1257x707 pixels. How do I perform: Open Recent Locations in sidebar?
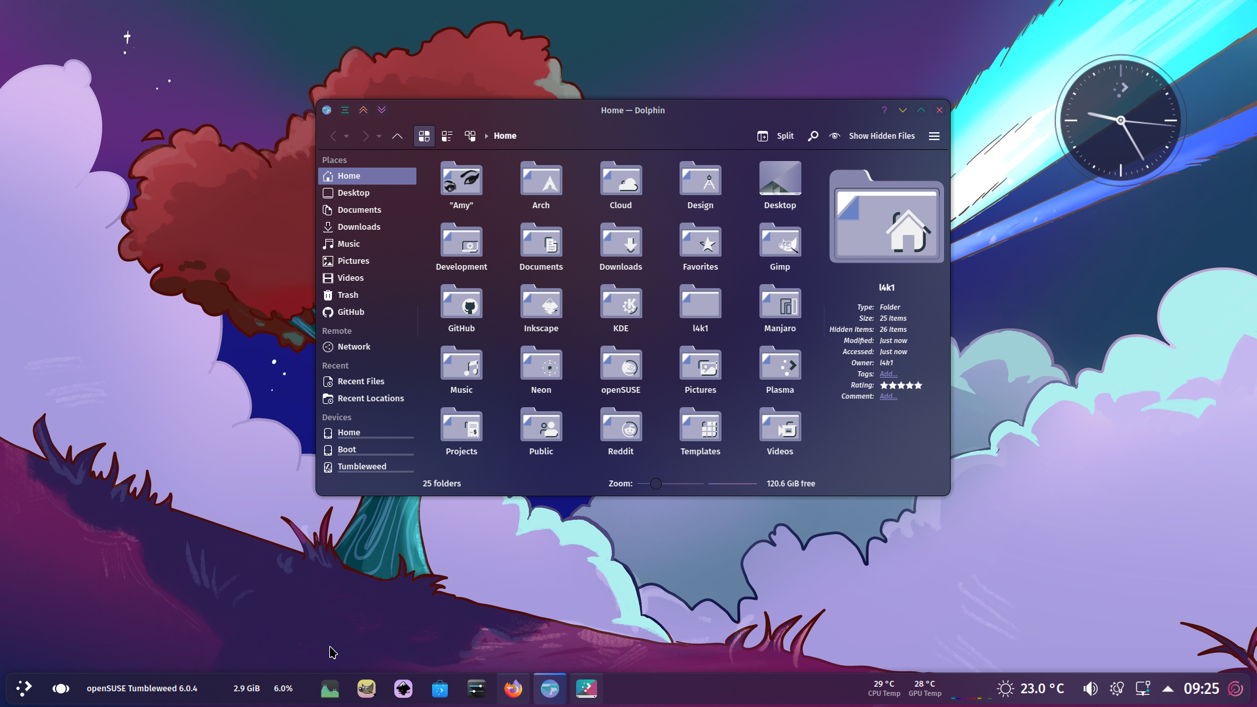coord(367,399)
